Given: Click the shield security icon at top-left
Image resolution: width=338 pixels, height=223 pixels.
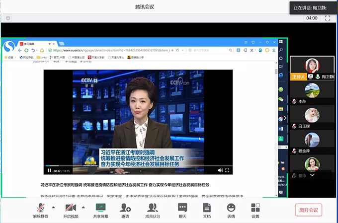Looking at the screenshot, I should (x=8, y=18).
